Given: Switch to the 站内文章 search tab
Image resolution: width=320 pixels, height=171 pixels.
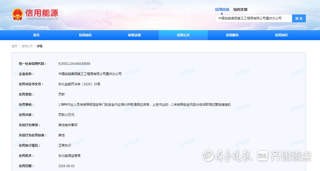Looking at the screenshot, I should [x=240, y=9].
